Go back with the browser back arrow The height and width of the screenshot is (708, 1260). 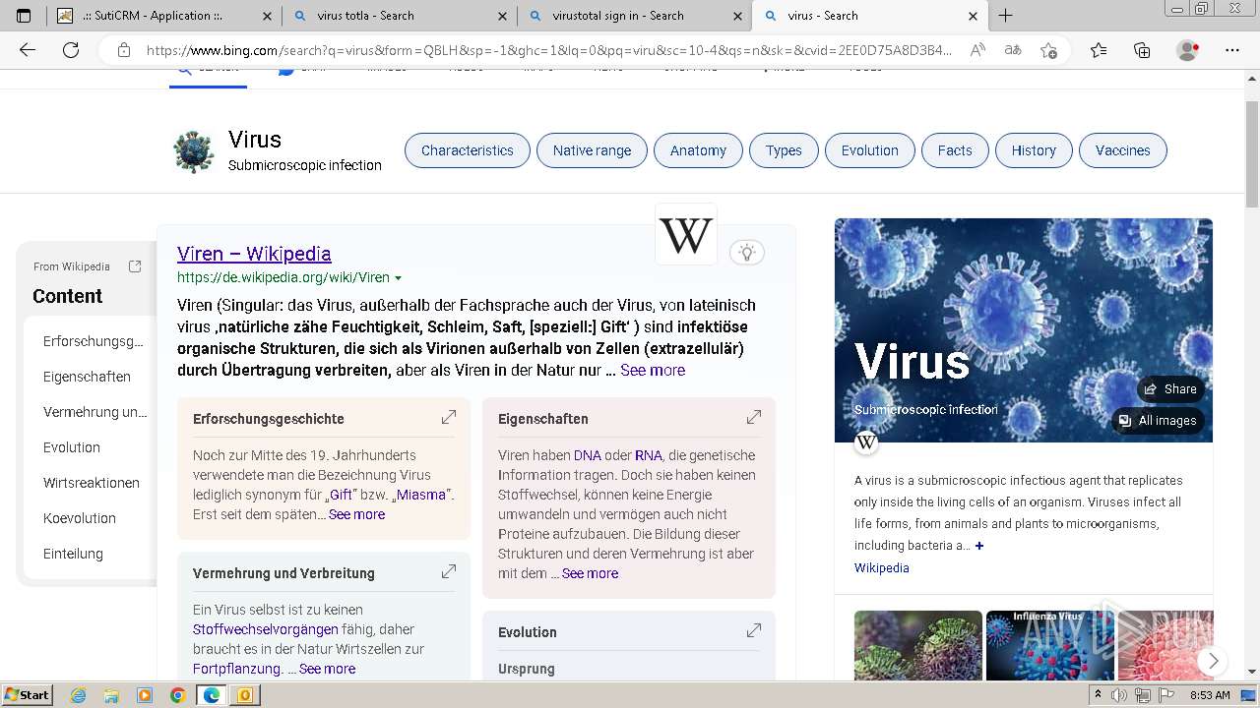coord(28,50)
